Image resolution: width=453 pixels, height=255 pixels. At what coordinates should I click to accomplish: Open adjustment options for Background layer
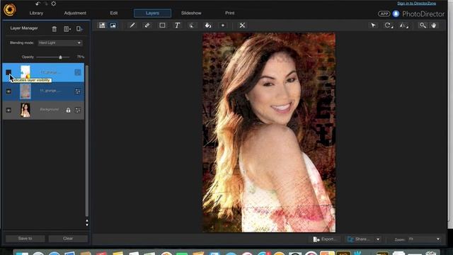click(78, 110)
